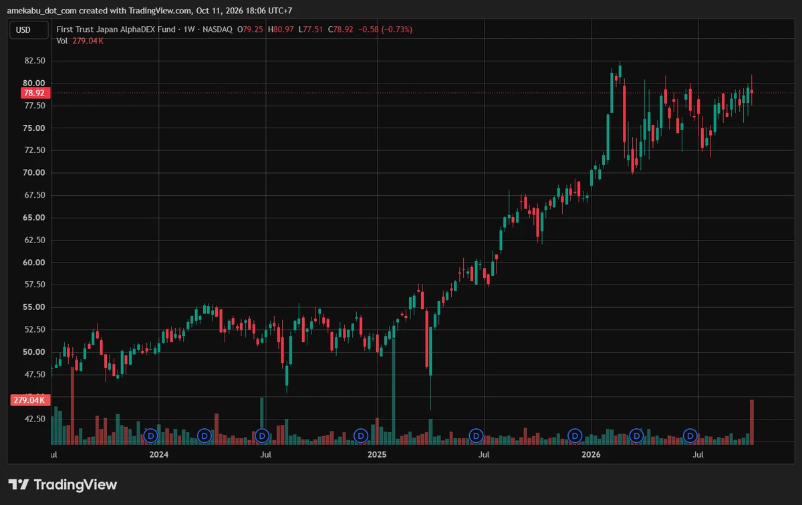Click the 50.00 price scale label
Viewport: 802px width, 505px height.
click(x=33, y=352)
